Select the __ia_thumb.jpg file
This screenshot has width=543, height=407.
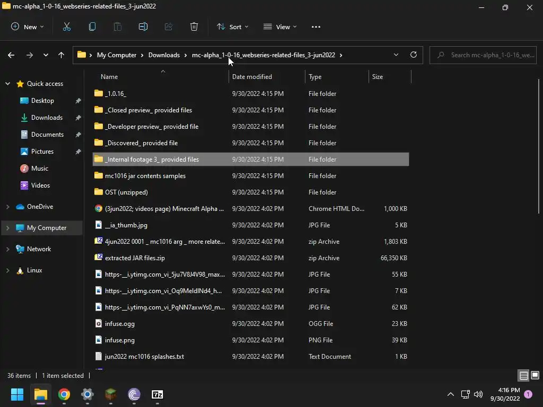pos(251,225)
